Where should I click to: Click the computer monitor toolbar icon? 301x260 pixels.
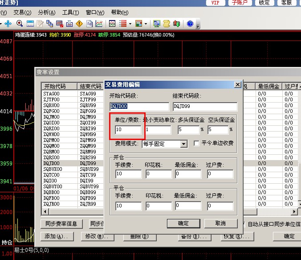(157, 23)
